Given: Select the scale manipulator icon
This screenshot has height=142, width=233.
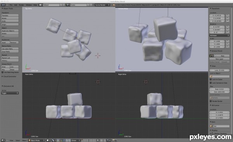Looking at the screenshot, I should [70, 140].
